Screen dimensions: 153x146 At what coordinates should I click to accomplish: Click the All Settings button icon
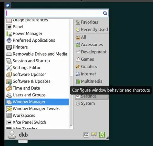(86, 135)
